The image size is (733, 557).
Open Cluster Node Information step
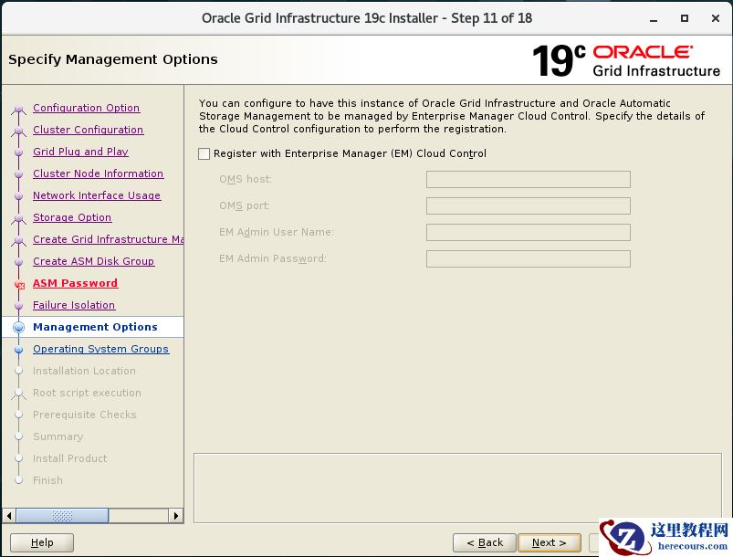point(99,174)
